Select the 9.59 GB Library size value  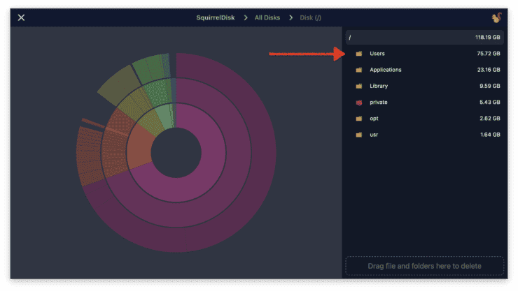(489, 86)
